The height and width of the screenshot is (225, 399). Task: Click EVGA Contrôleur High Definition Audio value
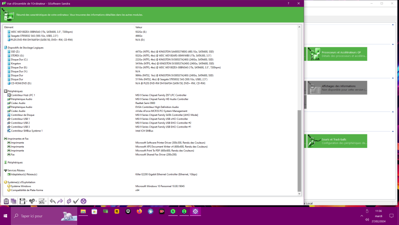(x=157, y=107)
